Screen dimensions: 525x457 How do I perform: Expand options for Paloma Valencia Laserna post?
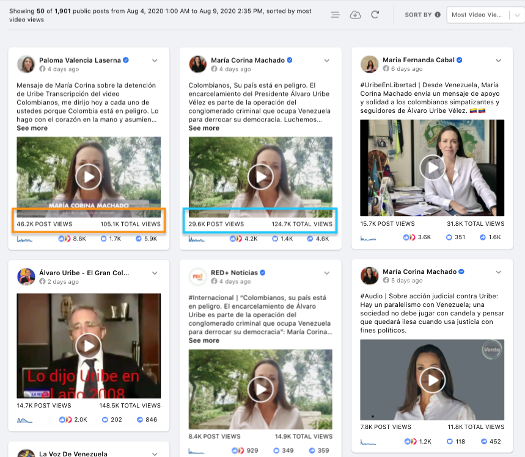[155, 60]
